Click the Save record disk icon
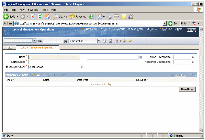 coord(111,41)
